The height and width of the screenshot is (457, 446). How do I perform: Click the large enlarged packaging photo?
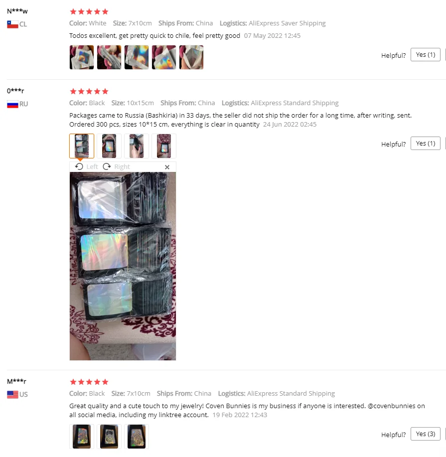pyautogui.click(x=123, y=266)
